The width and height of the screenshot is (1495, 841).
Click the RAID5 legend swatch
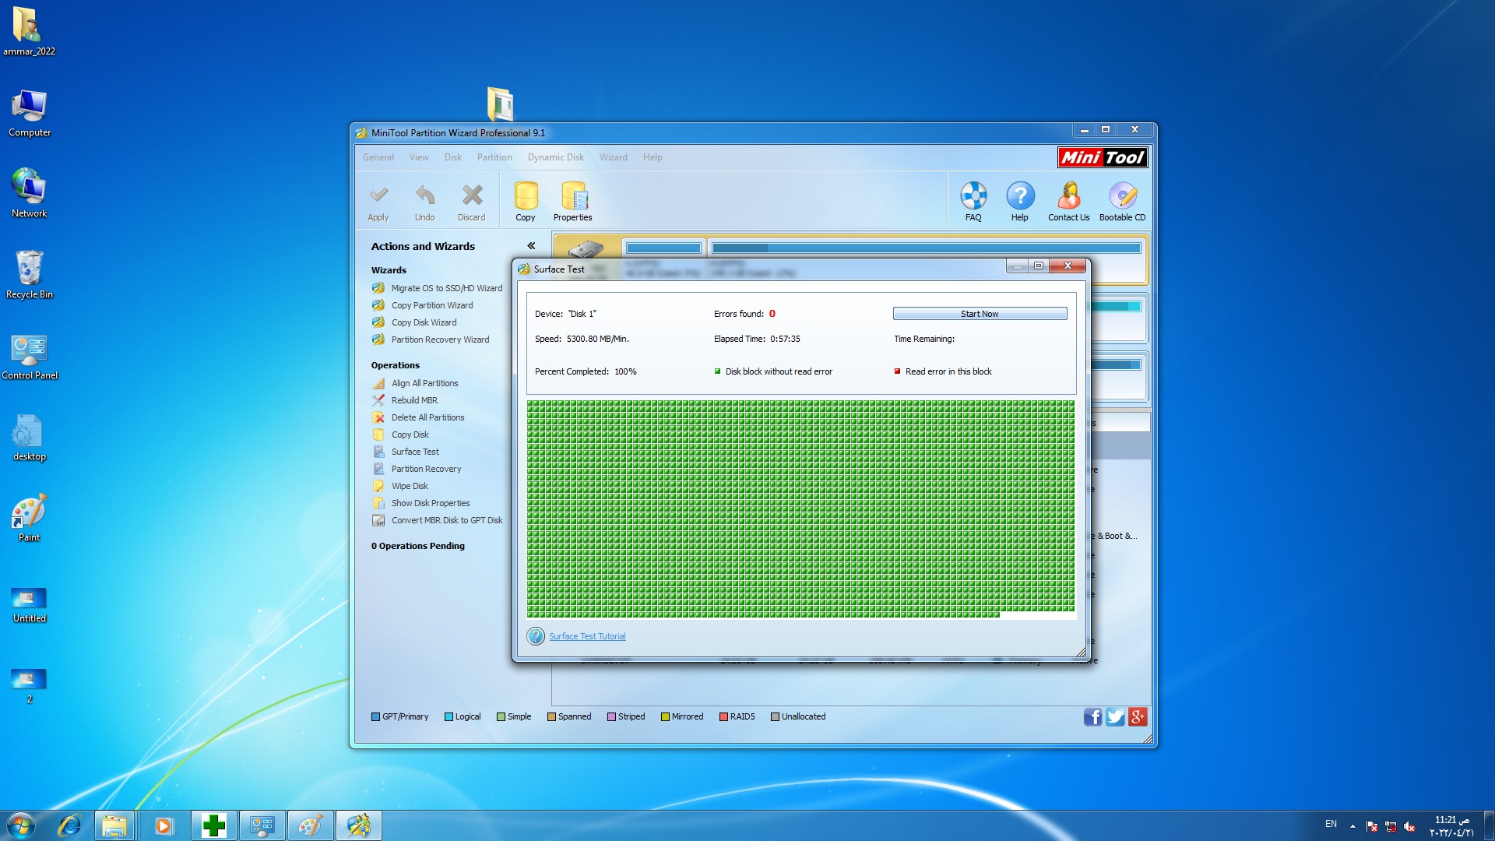723,717
